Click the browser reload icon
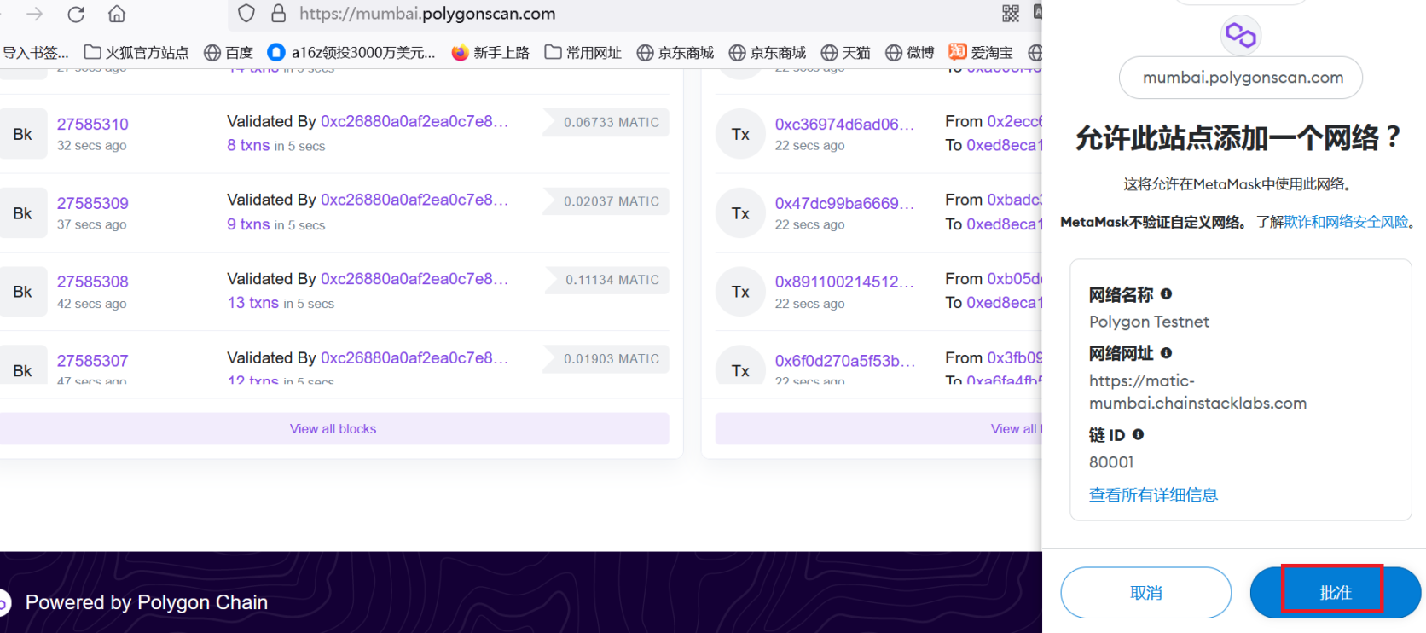The image size is (1426, 633). tap(76, 15)
